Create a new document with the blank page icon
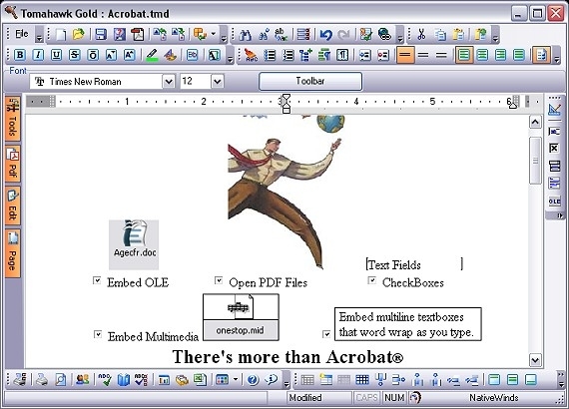This screenshot has width=569, height=409. 61,35
